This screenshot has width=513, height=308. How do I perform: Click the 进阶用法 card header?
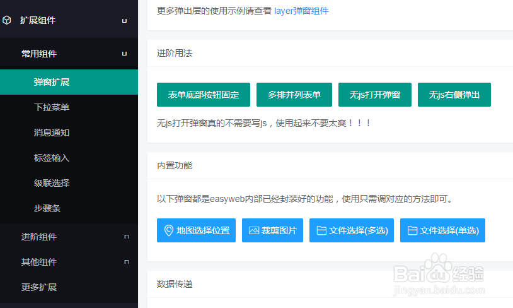330,54
